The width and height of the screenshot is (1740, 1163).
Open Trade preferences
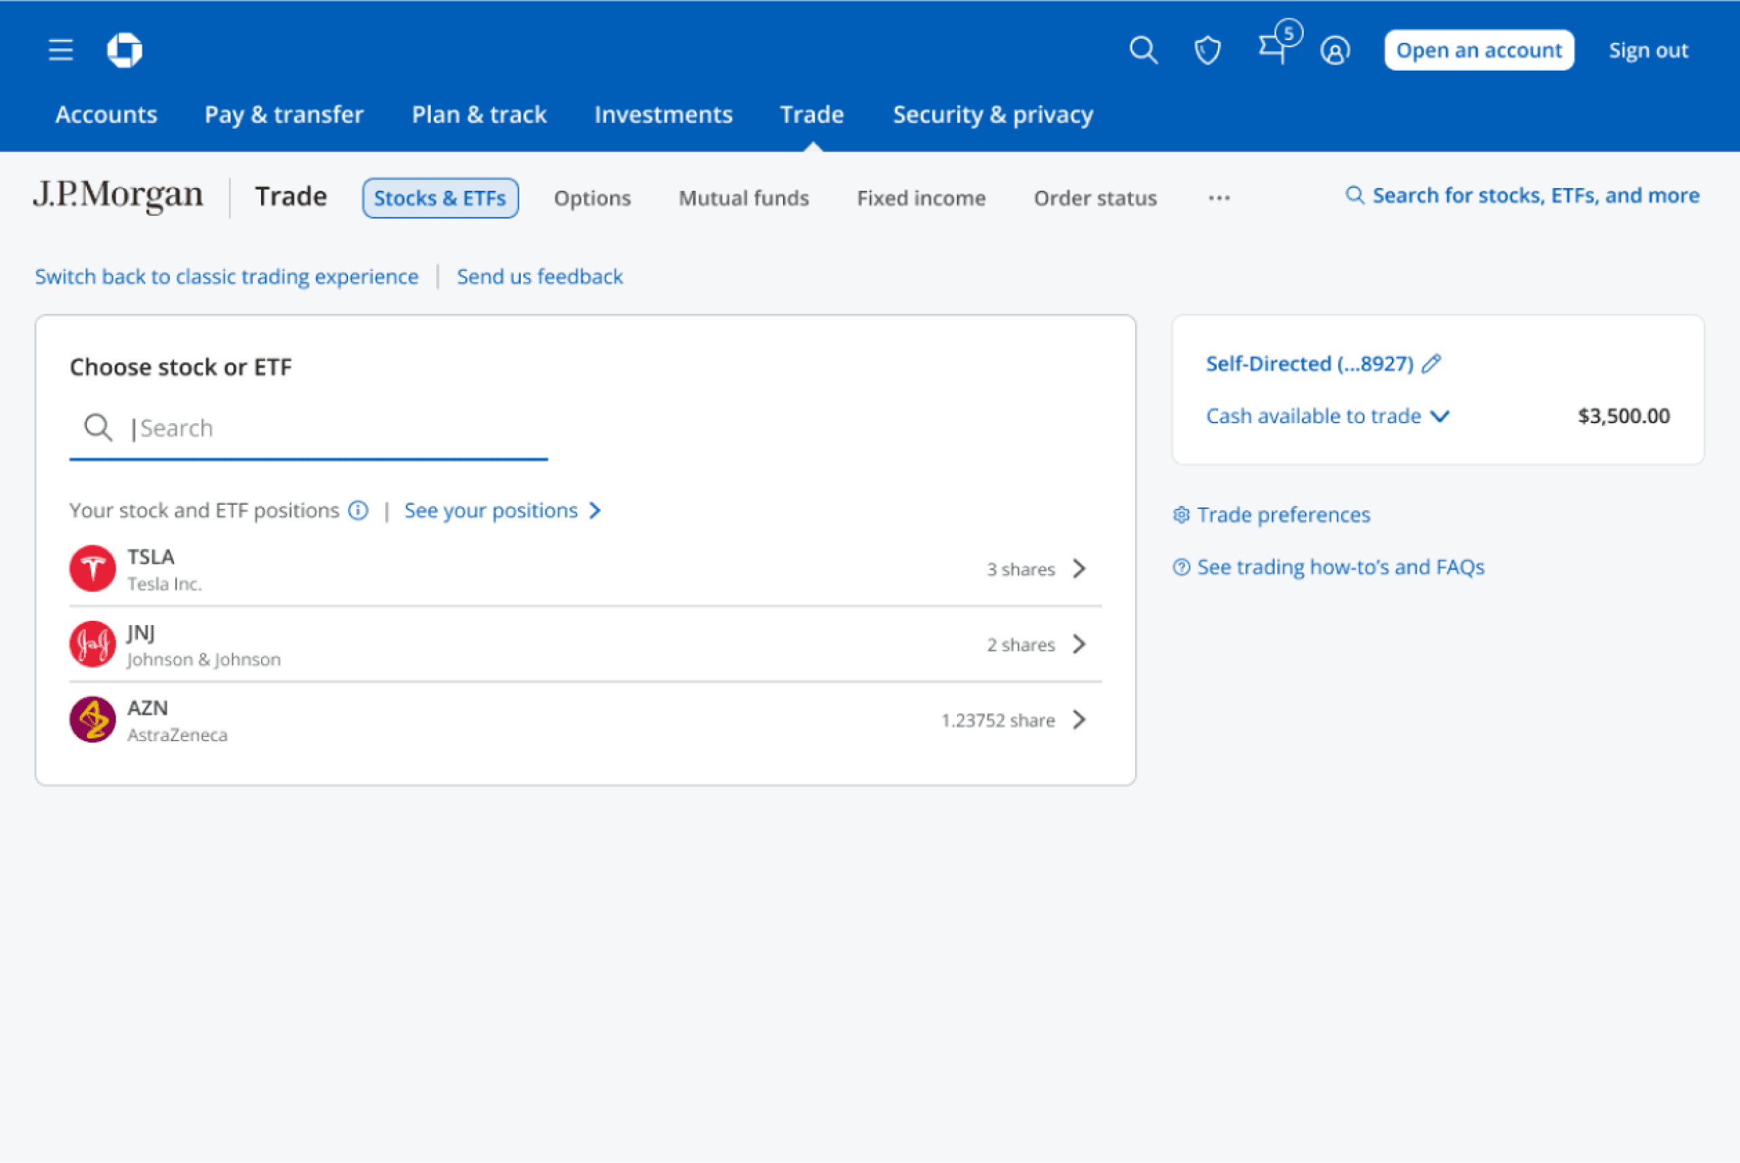click(1284, 515)
